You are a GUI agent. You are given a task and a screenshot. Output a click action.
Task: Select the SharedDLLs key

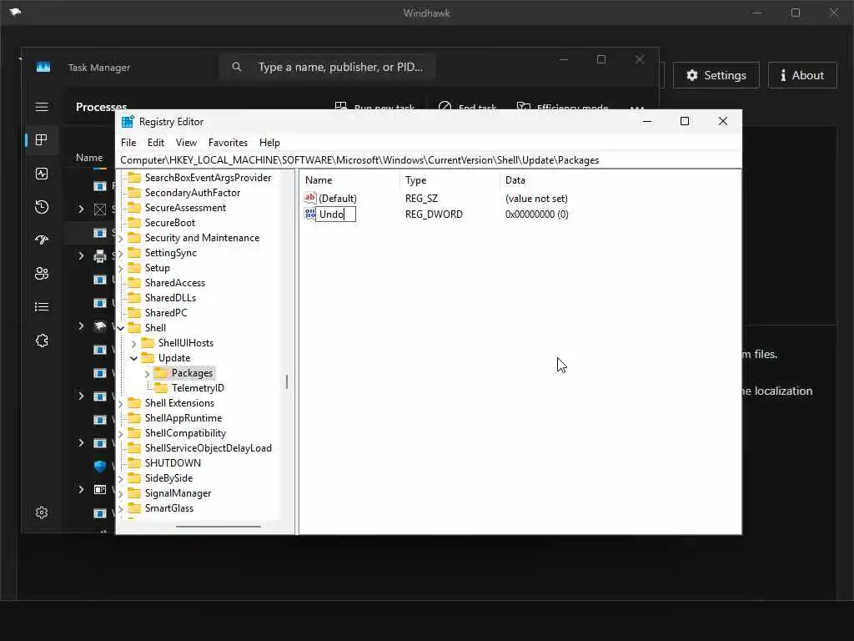(170, 298)
